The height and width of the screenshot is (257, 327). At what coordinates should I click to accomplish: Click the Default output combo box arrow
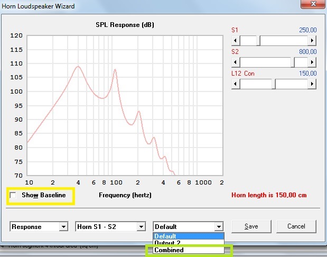[x=219, y=226]
